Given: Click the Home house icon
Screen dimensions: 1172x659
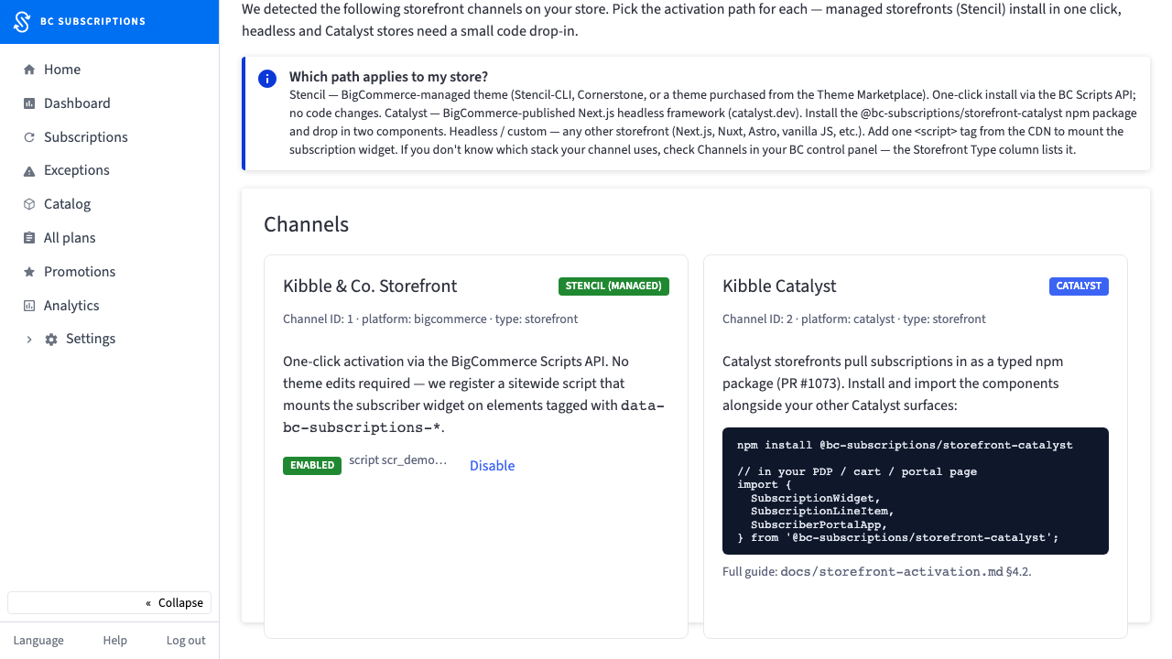Looking at the screenshot, I should click(29, 70).
